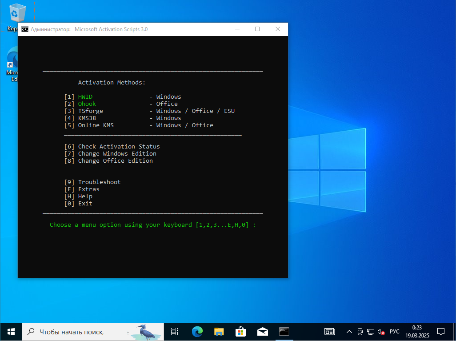Click the green Choose a menu option prompt
Image resolution: width=456 pixels, height=341 pixels.
152,225
